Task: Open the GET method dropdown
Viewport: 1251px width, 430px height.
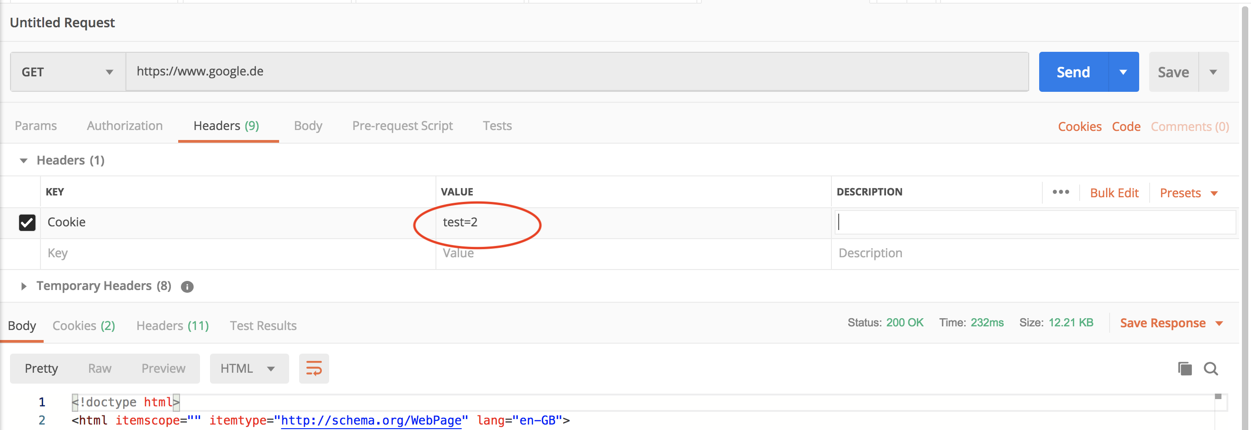Action: click(68, 71)
